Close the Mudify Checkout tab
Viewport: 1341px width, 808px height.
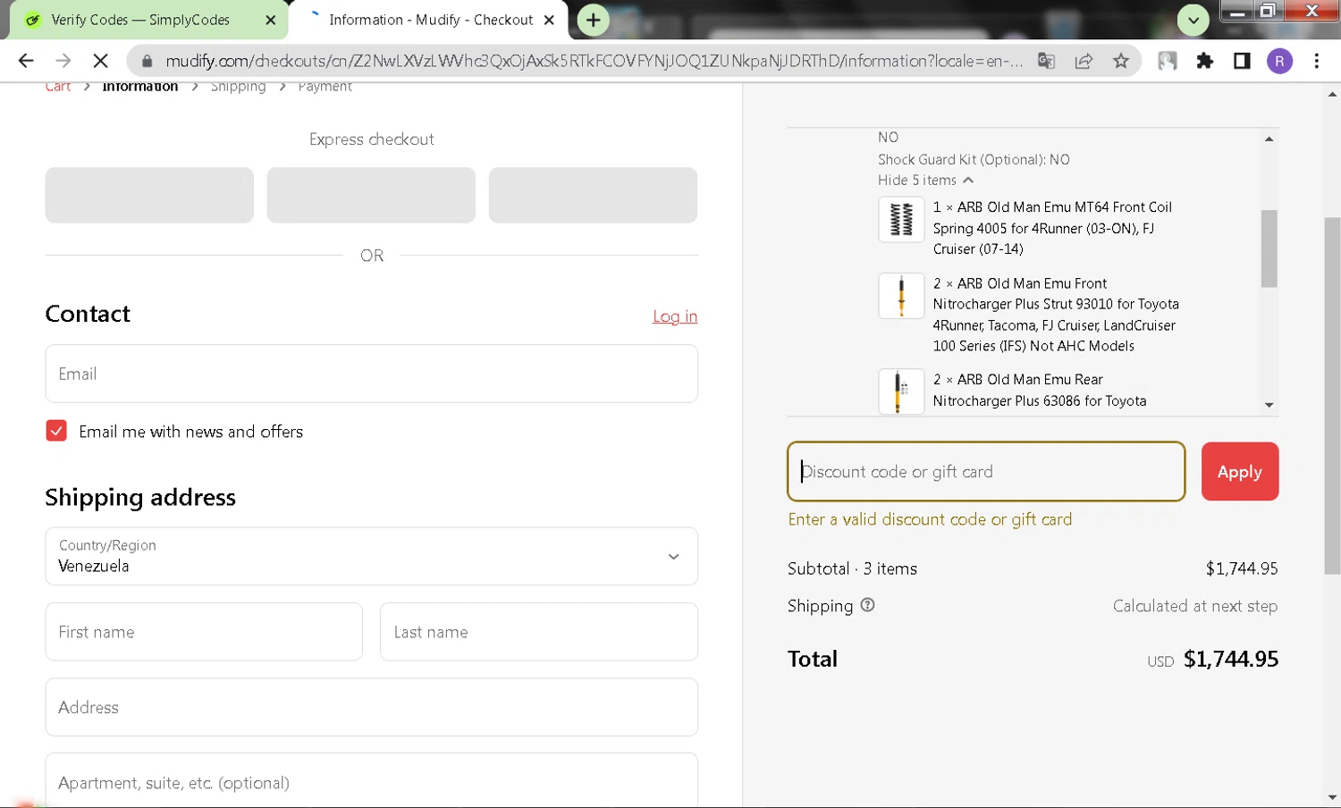click(549, 20)
